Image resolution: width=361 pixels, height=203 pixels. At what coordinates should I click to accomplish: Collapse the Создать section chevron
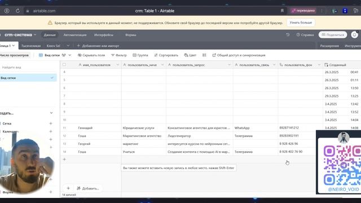tap(51, 113)
